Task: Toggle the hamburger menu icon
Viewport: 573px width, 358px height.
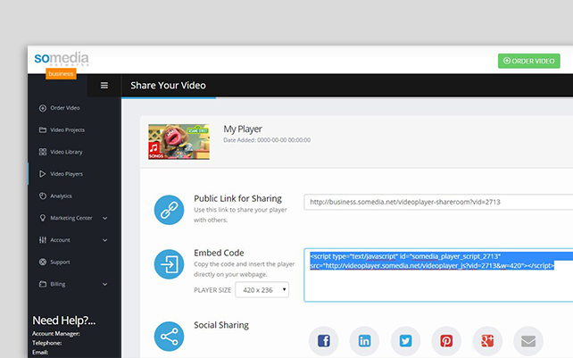Action: pyautogui.click(x=104, y=85)
